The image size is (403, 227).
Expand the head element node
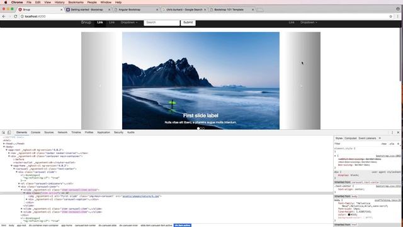pyautogui.click(x=4, y=144)
